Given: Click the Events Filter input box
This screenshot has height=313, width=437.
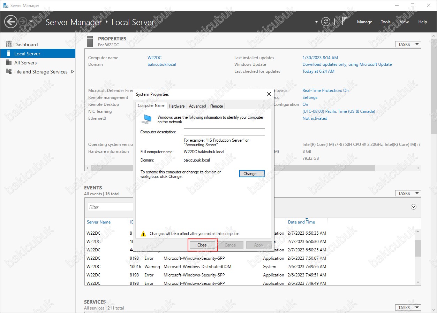Looking at the screenshot, I should coord(110,207).
